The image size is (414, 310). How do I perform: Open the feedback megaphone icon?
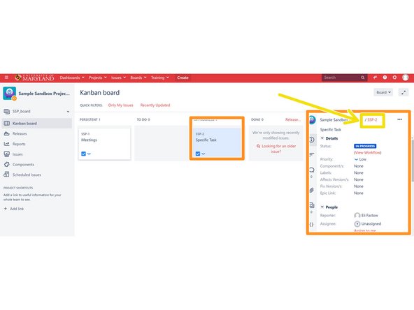(x=375, y=77)
